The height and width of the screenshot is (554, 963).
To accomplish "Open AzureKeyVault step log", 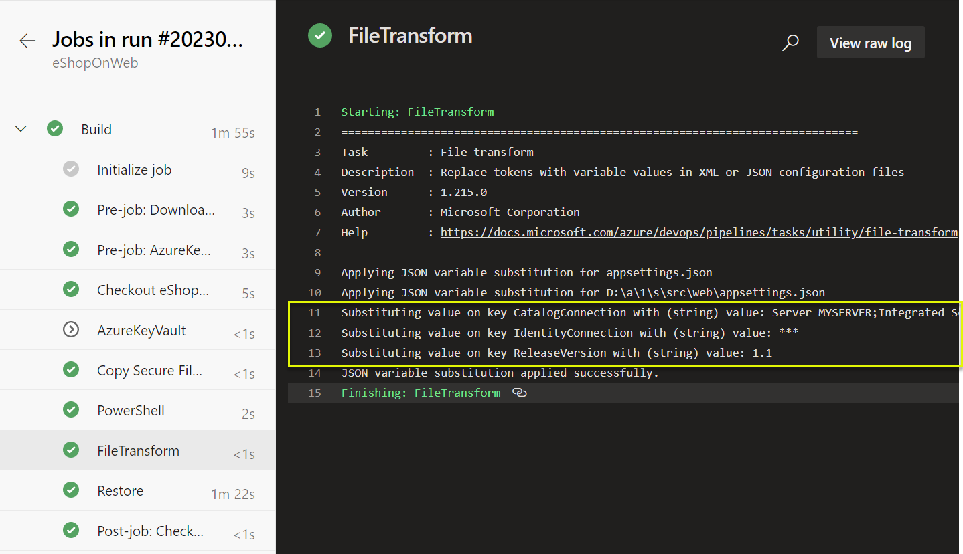I will coord(138,330).
